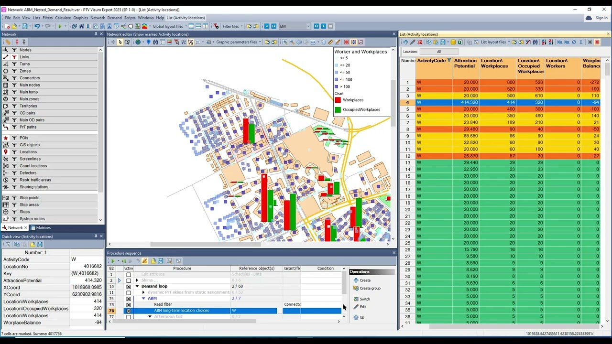This screenshot has width=612, height=344.
Task: Click the All button next to Location
Action: pos(438,52)
